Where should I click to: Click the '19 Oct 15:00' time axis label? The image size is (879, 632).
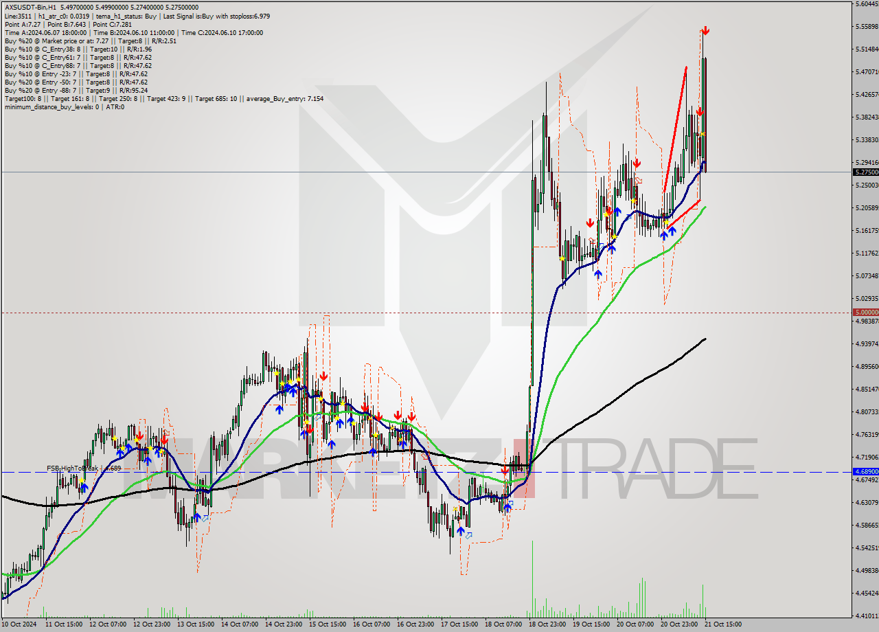[x=591, y=624]
